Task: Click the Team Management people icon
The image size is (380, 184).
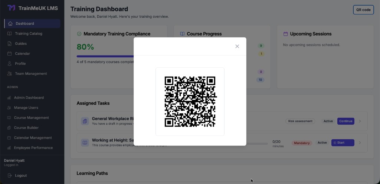Action: tap(9, 74)
